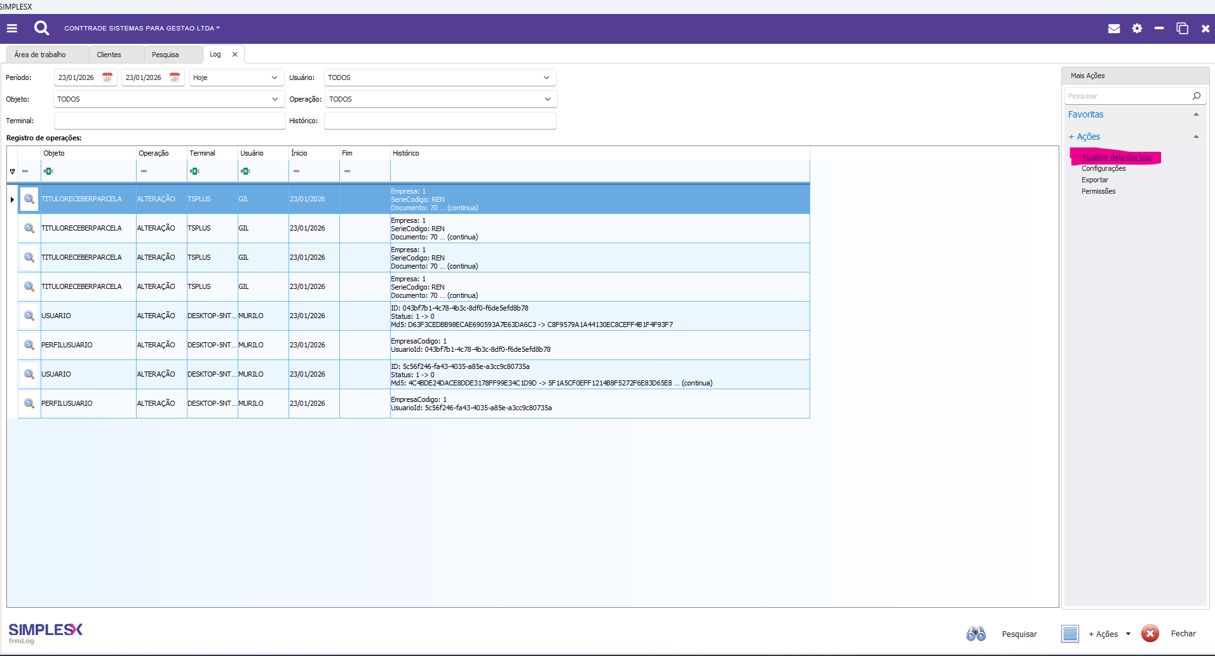This screenshot has height=656, width=1215.
Task: Open calendar picker for start date
Action: [x=107, y=77]
